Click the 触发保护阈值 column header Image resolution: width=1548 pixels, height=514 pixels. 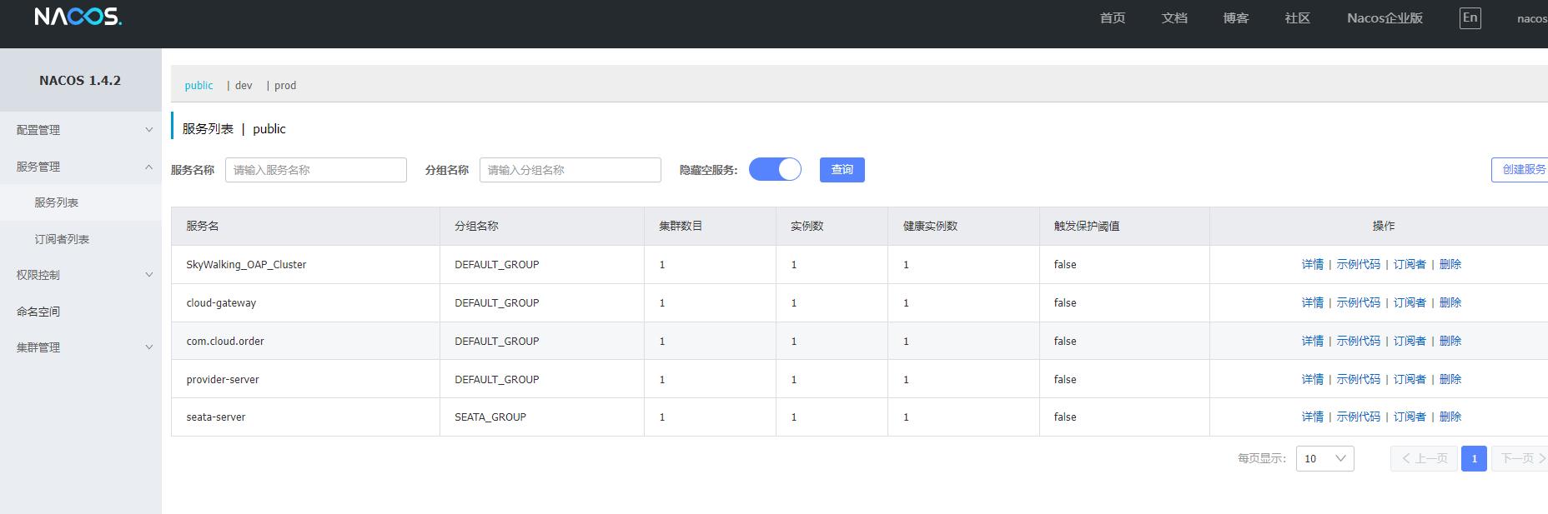1087,226
